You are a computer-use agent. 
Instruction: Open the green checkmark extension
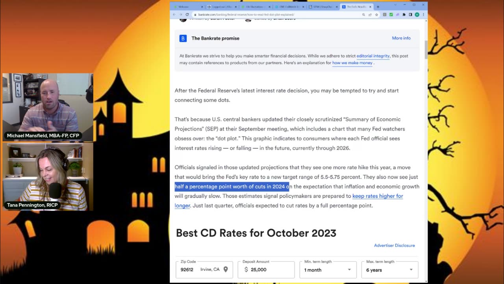[391, 15]
